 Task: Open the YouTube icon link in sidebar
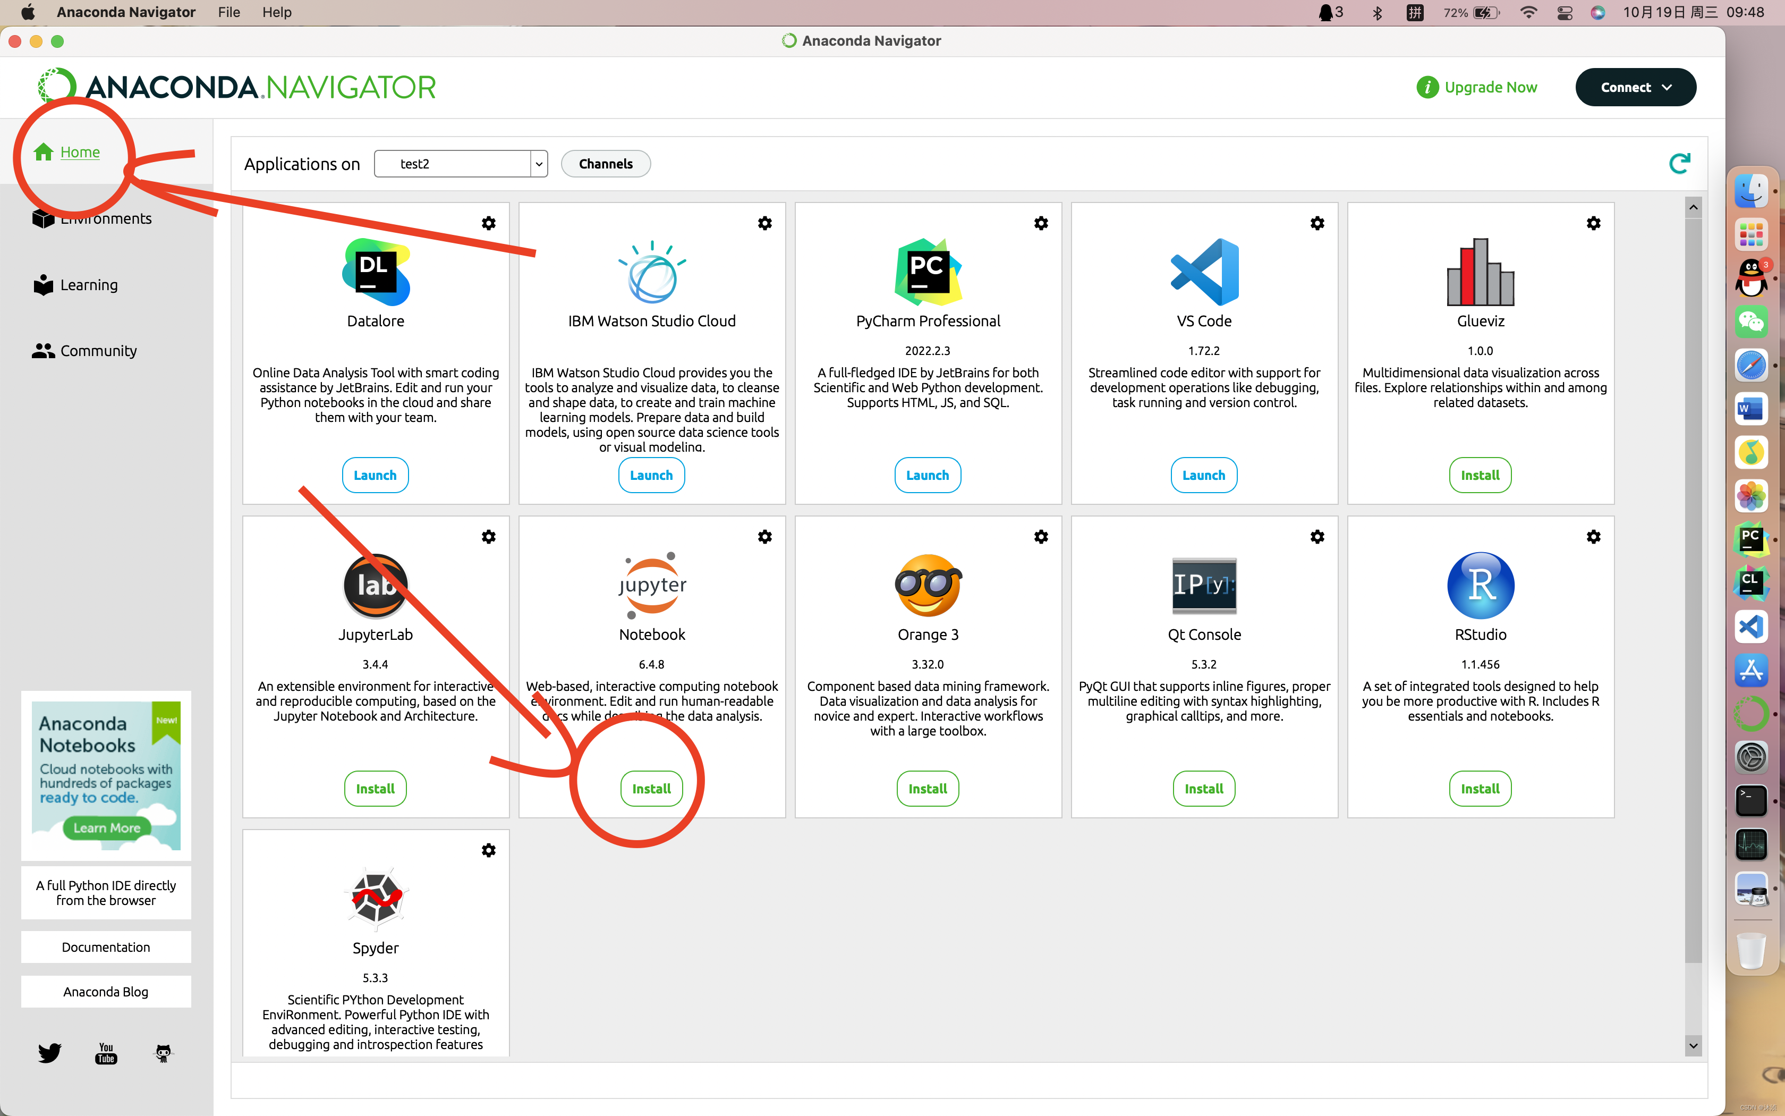click(x=106, y=1053)
